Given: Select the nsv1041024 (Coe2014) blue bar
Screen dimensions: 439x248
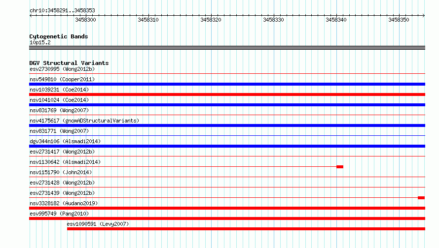Looking at the screenshot, I should [x=227, y=105].
